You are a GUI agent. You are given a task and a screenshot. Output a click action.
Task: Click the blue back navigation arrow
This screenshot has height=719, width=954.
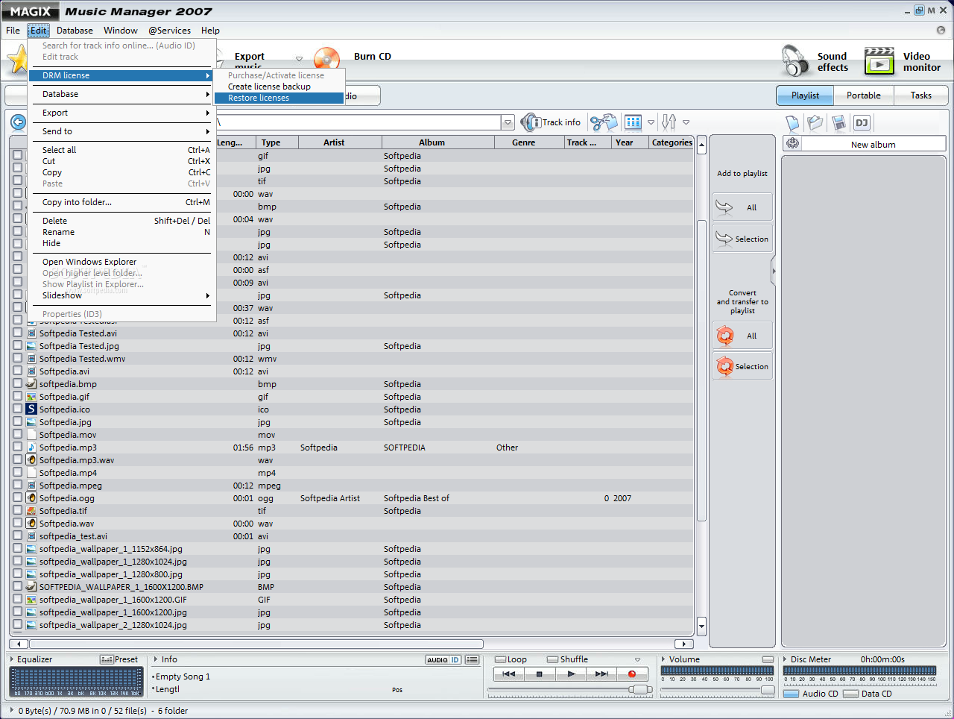pyautogui.click(x=18, y=122)
